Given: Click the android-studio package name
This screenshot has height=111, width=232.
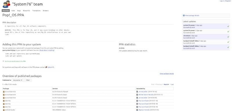Looking at the screenshot, I should point(10,110).
